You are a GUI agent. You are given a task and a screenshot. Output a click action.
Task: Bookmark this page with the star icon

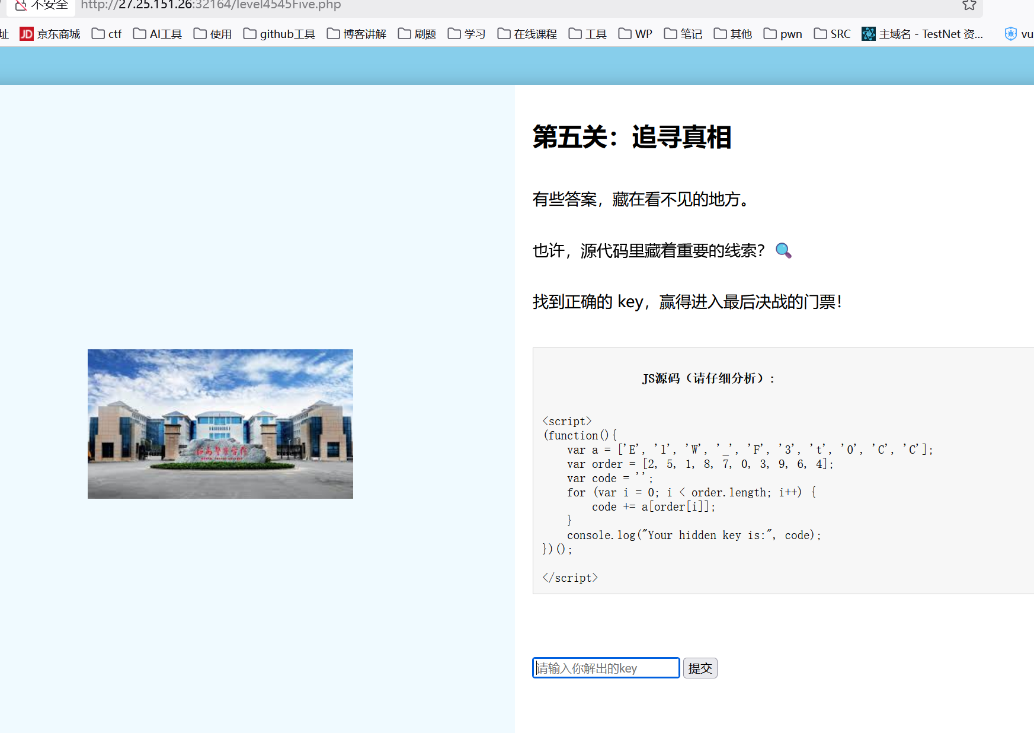[969, 5]
